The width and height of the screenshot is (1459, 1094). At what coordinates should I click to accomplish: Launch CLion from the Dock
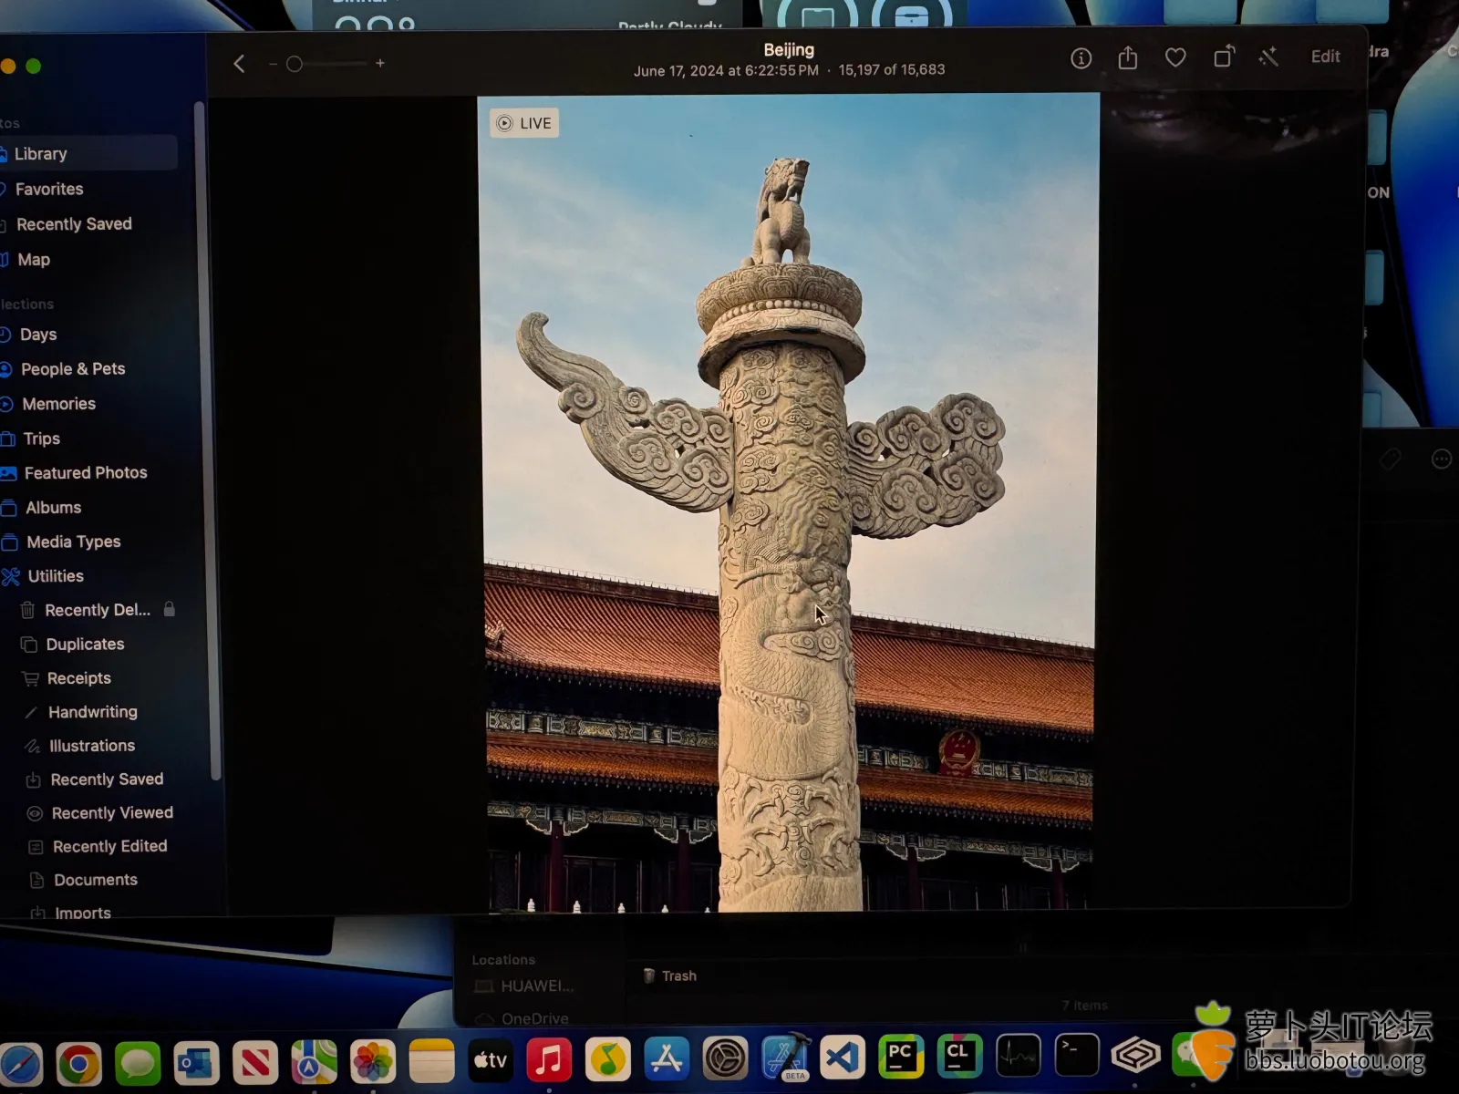coord(959,1057)
